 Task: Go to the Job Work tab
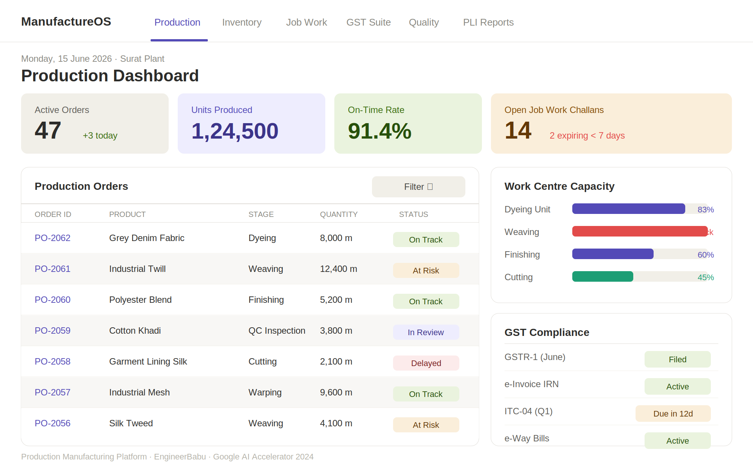pyautogui.click(x=306, y=22)
